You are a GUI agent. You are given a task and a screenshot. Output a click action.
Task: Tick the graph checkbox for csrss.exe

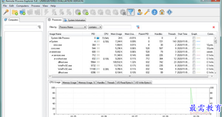click(x=194, y=48)
